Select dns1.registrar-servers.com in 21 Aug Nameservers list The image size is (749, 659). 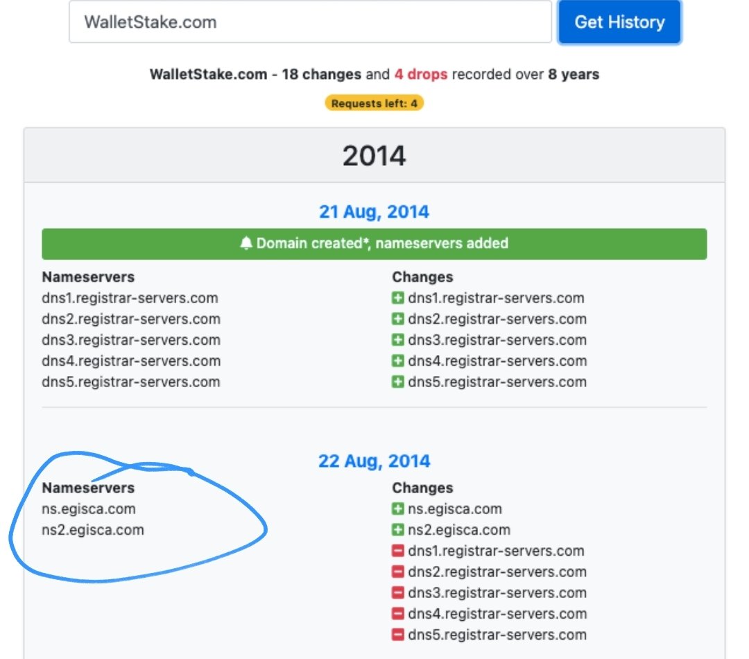click(x=130, y=298)
